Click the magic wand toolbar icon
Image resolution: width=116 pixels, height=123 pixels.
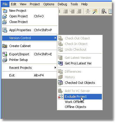[95, 11]
